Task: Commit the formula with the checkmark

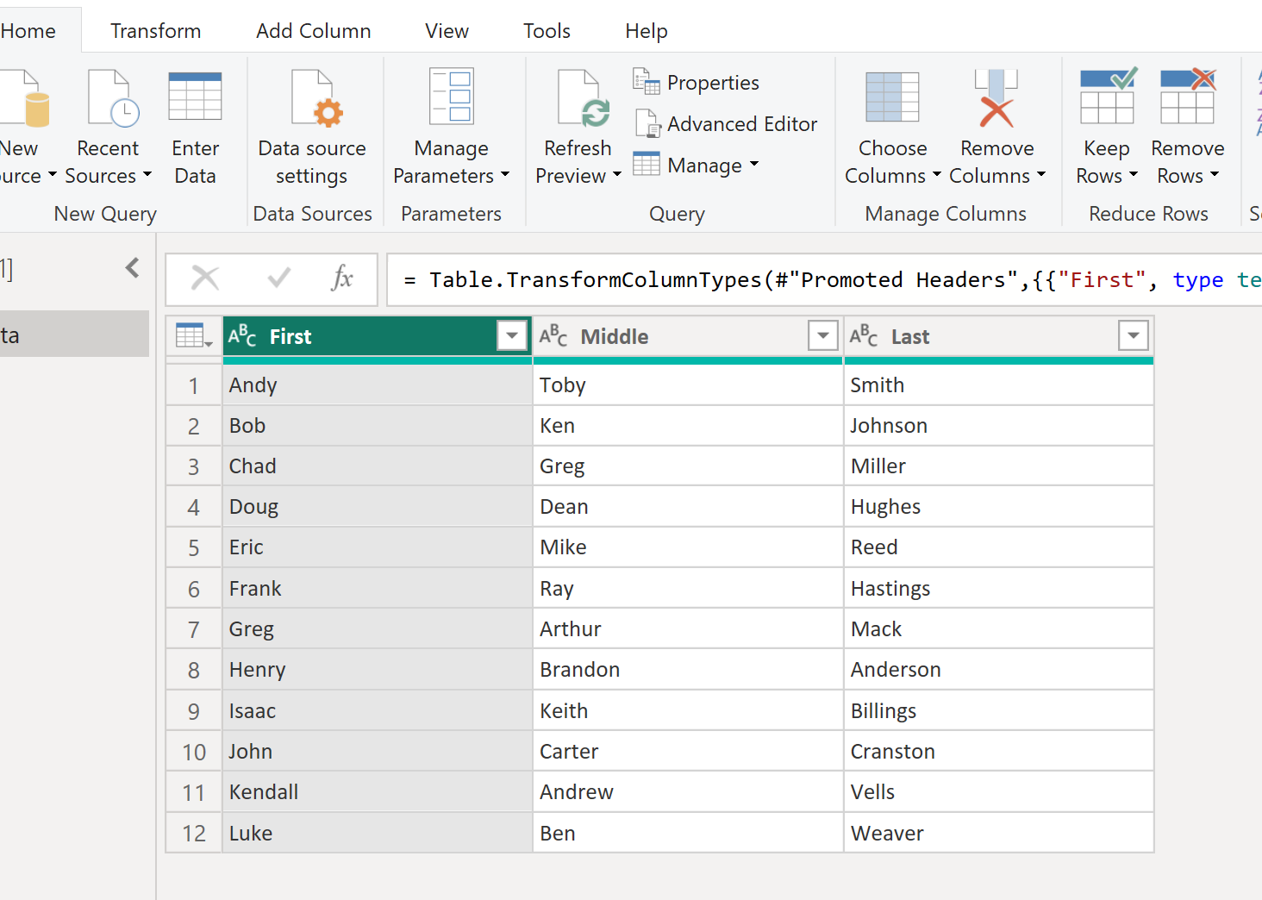Action: coord(278,278)
